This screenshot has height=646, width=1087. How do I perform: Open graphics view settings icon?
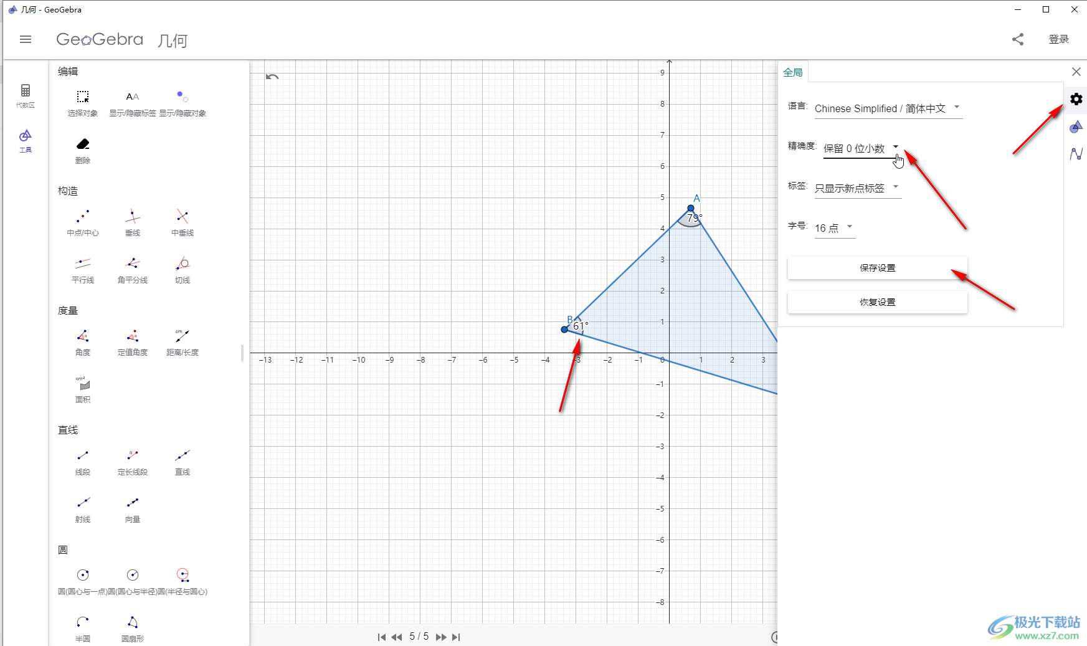(x=1076, y=127)
